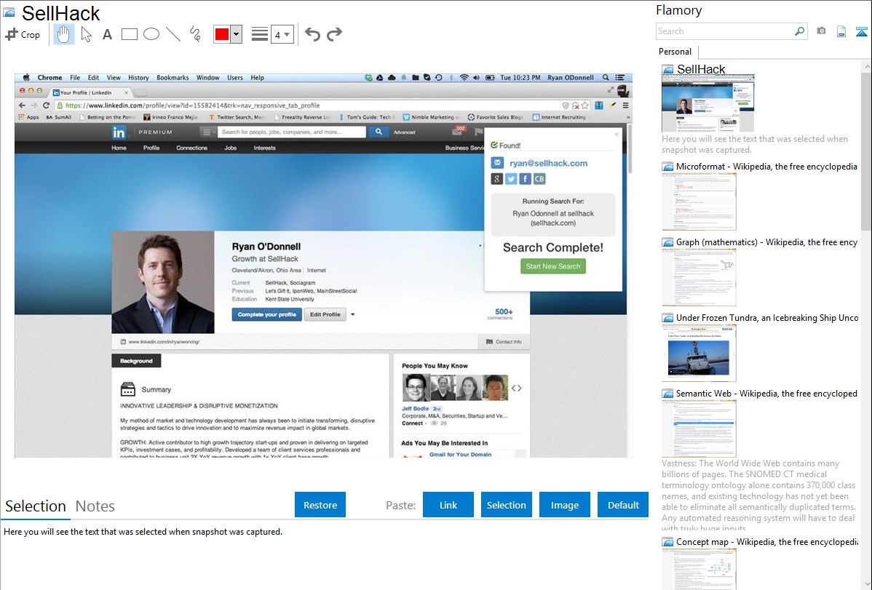Click the Background section tab
This screenshot has height=590, width=872.
136,361
